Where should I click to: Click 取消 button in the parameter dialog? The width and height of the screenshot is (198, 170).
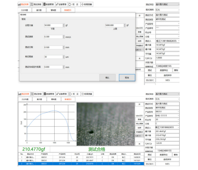(127, 77)
